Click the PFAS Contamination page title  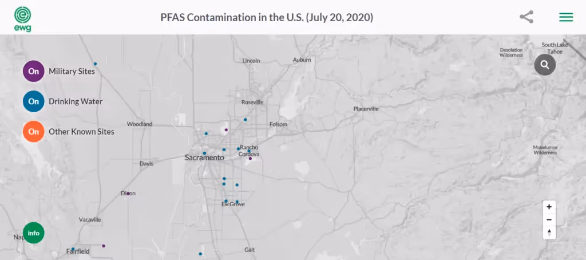pos(267,18)
